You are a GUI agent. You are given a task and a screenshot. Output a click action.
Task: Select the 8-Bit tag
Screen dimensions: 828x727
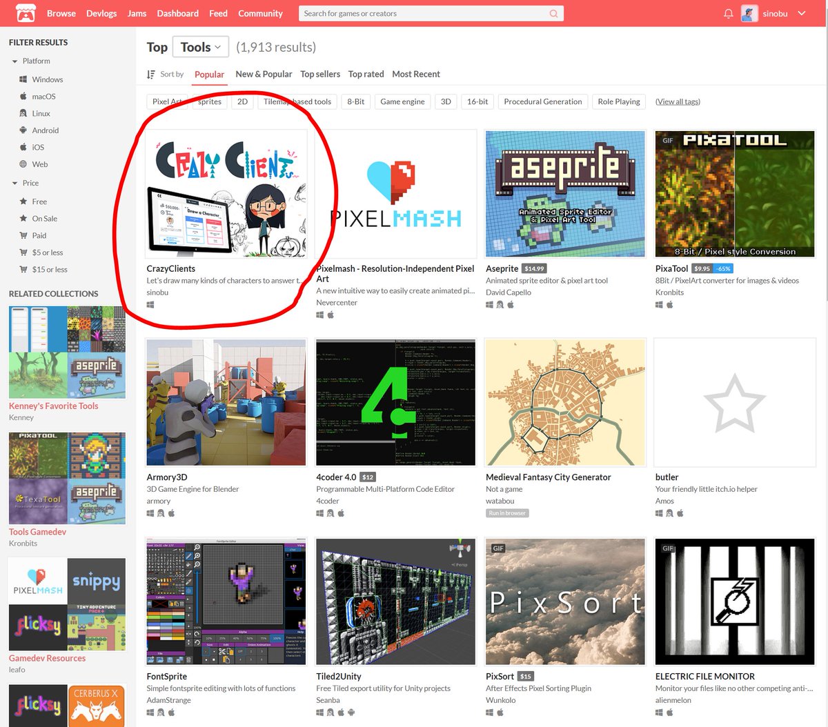(355, 101)
